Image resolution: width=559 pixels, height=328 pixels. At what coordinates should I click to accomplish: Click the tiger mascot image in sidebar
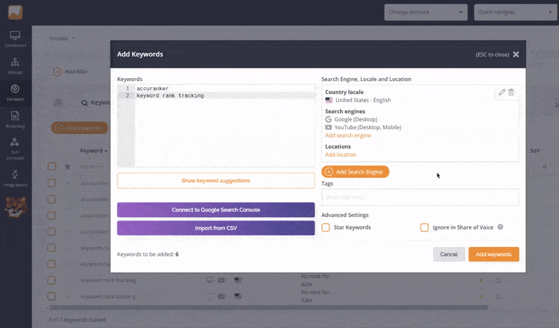15,207
